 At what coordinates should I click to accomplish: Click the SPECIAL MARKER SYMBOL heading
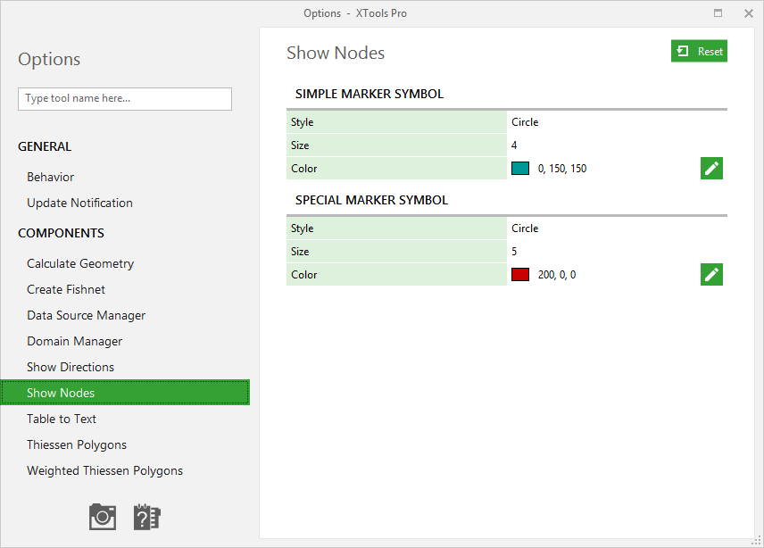tap(372, 200)
